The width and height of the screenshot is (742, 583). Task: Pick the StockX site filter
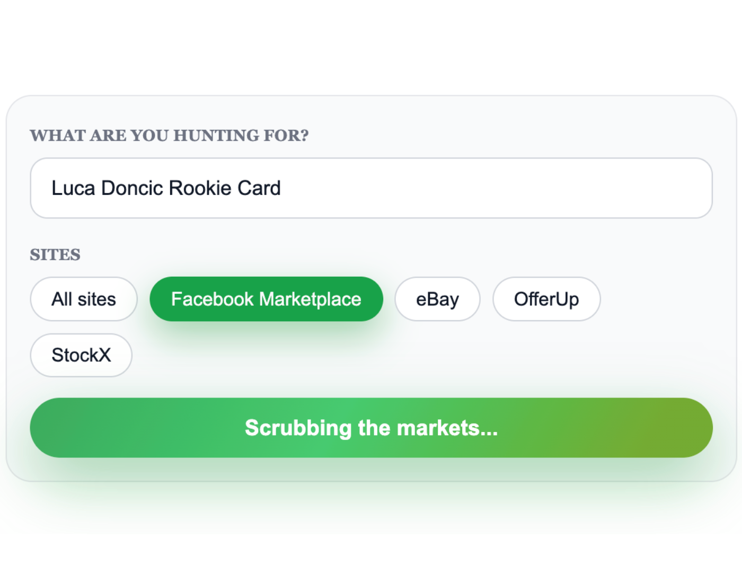(x=81, y=355)
